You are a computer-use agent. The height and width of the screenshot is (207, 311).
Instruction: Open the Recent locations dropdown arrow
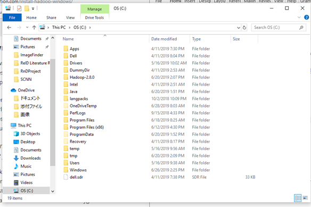(27, 27)
